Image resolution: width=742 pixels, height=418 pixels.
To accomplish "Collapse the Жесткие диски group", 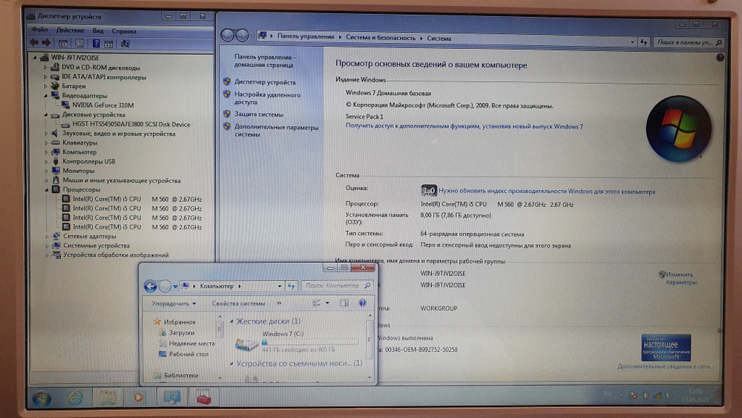I will 232,321.
